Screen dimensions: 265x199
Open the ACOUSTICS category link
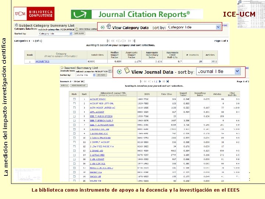point(42,61)
